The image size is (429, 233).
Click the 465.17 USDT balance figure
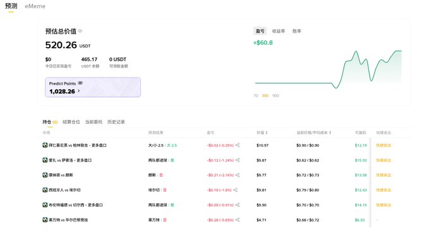[x=89, y=59]
